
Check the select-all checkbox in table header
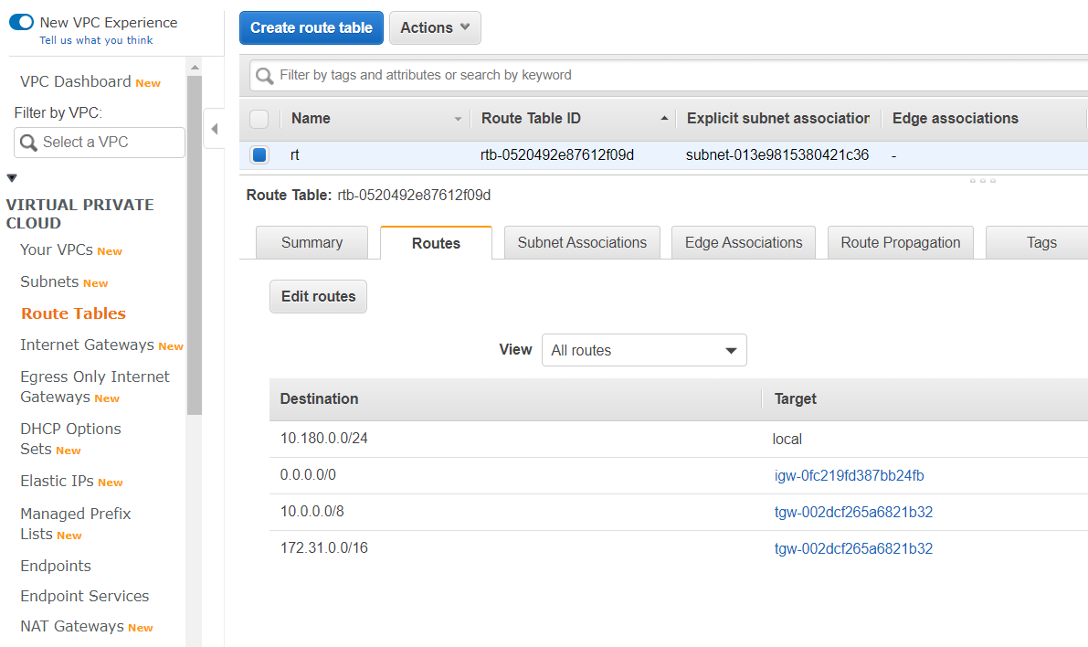pos(259,119)
